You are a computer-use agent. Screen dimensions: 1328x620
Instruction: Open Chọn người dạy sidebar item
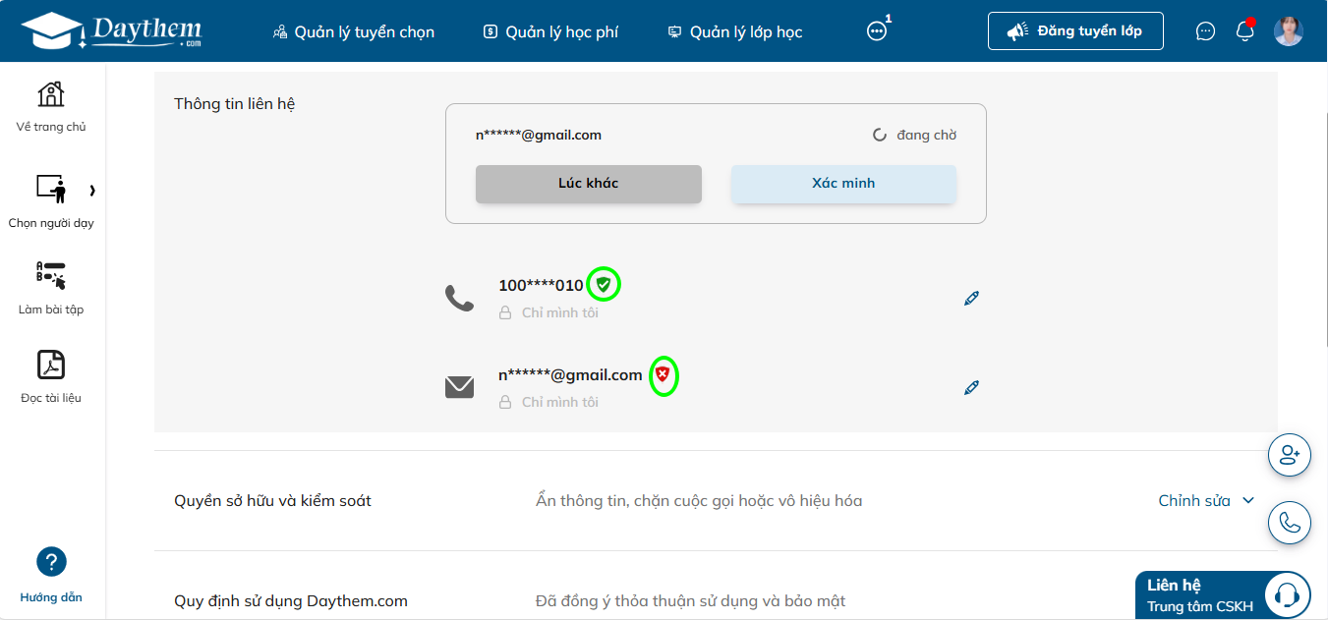point(51,201)
